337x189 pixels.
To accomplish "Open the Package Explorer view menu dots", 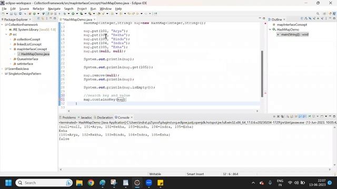I will coord(47,19).
